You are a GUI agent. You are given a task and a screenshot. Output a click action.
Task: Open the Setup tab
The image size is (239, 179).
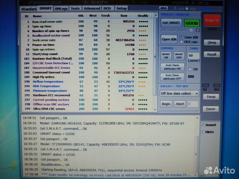[121, 8]
